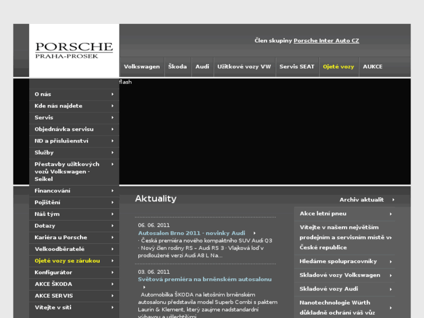The image size is (424, 318).
Task: Open the Dotazy item
Action: tap(74, 226)
